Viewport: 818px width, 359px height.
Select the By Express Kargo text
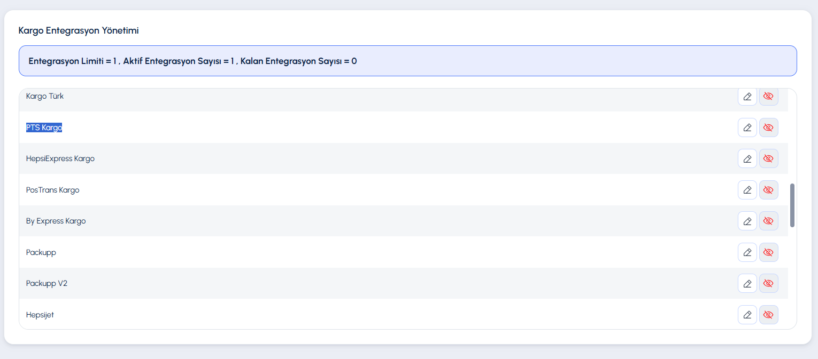tap(56, 221)
